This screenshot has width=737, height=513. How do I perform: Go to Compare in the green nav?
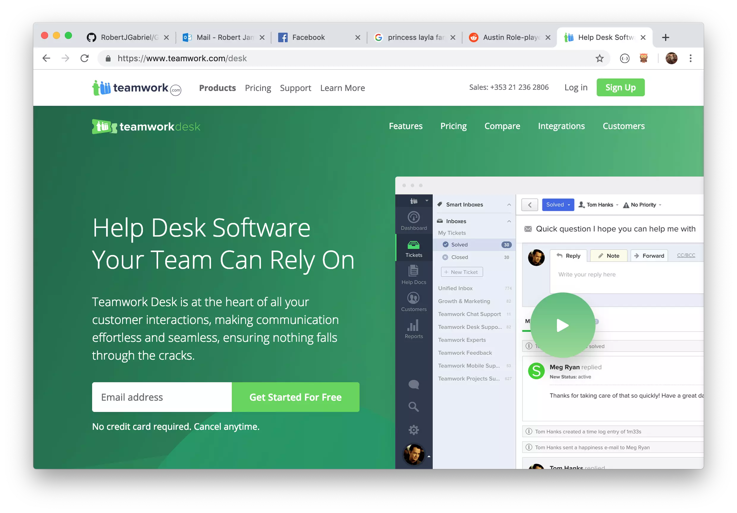pos(502,126)
